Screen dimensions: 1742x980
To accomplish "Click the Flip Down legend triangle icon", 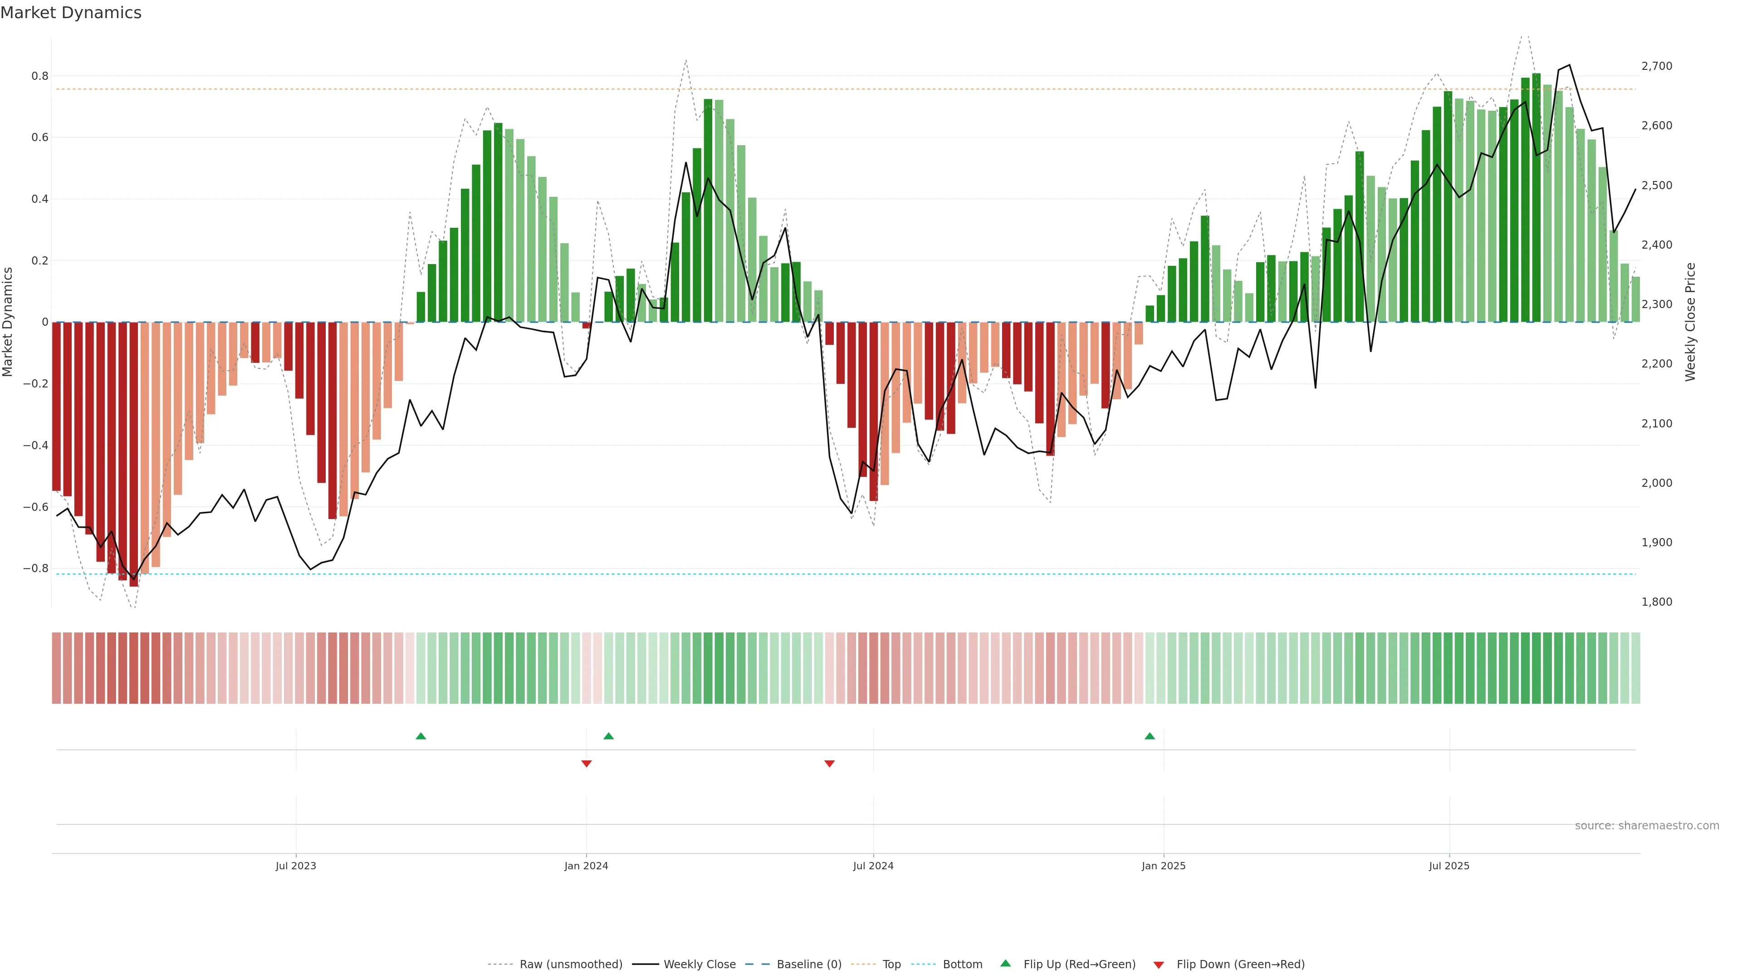I will pyautogui.click(x=1159, y=965).
